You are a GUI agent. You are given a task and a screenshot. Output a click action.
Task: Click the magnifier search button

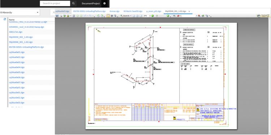coord(73,3)
